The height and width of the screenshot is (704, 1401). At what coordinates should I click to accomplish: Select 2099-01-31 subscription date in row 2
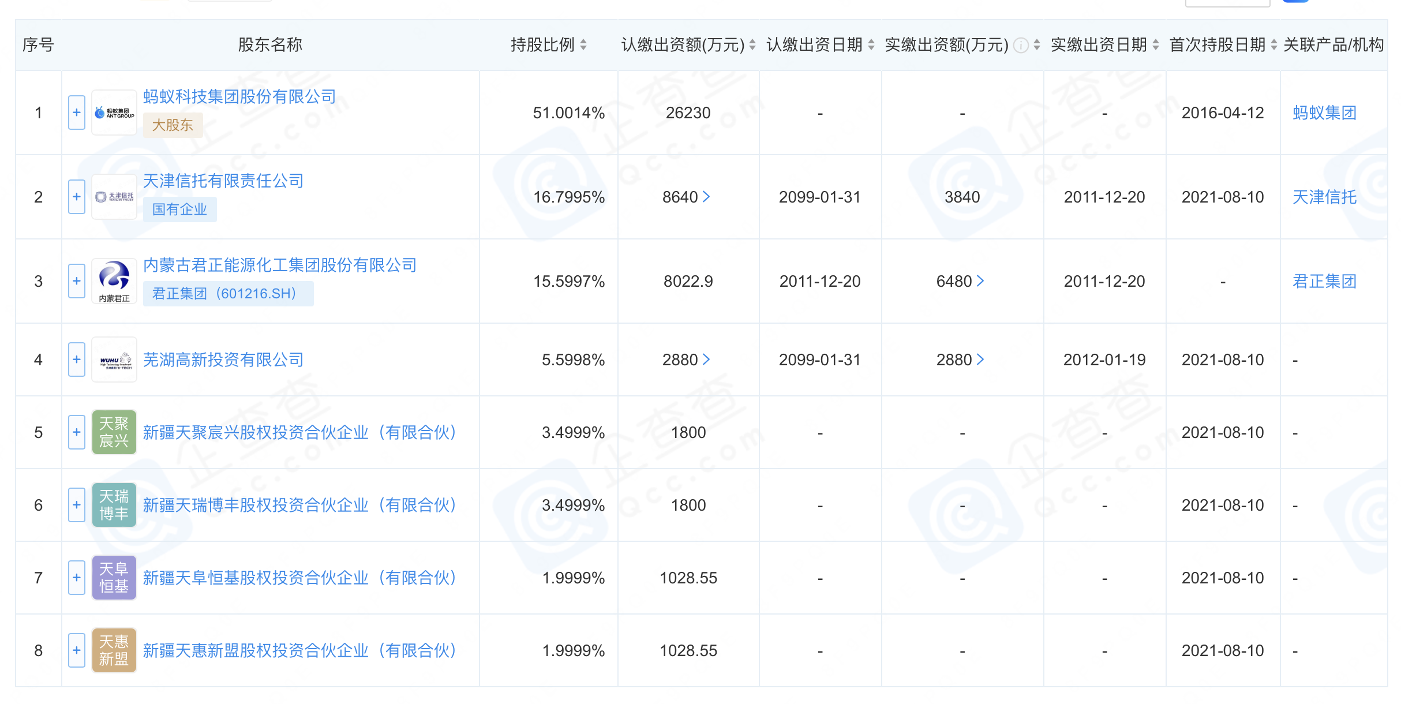point(820,197)
